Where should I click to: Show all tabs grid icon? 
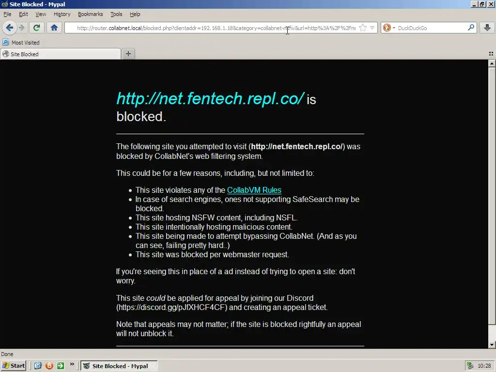(491, 54)
